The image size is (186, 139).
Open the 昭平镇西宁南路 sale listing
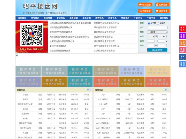point(25,123)
